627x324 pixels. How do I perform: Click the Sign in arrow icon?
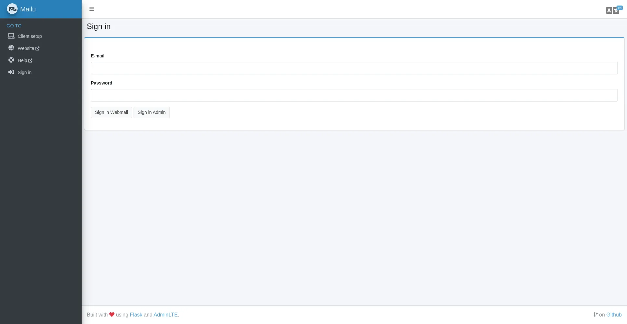click(11, 72)
